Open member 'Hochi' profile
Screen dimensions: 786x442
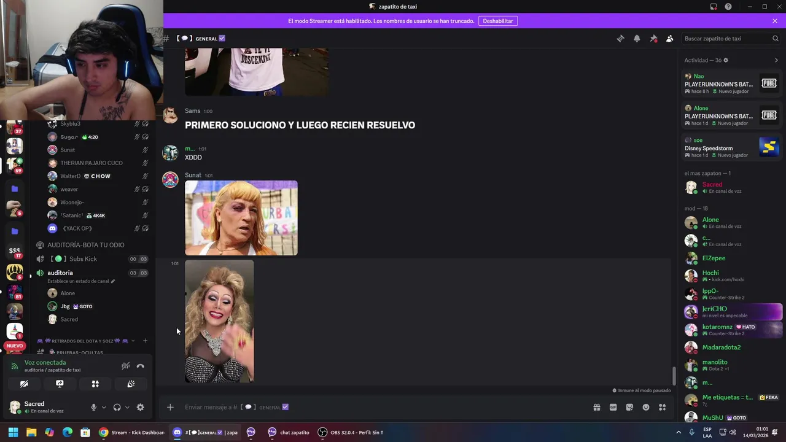[x=732, y=276]
